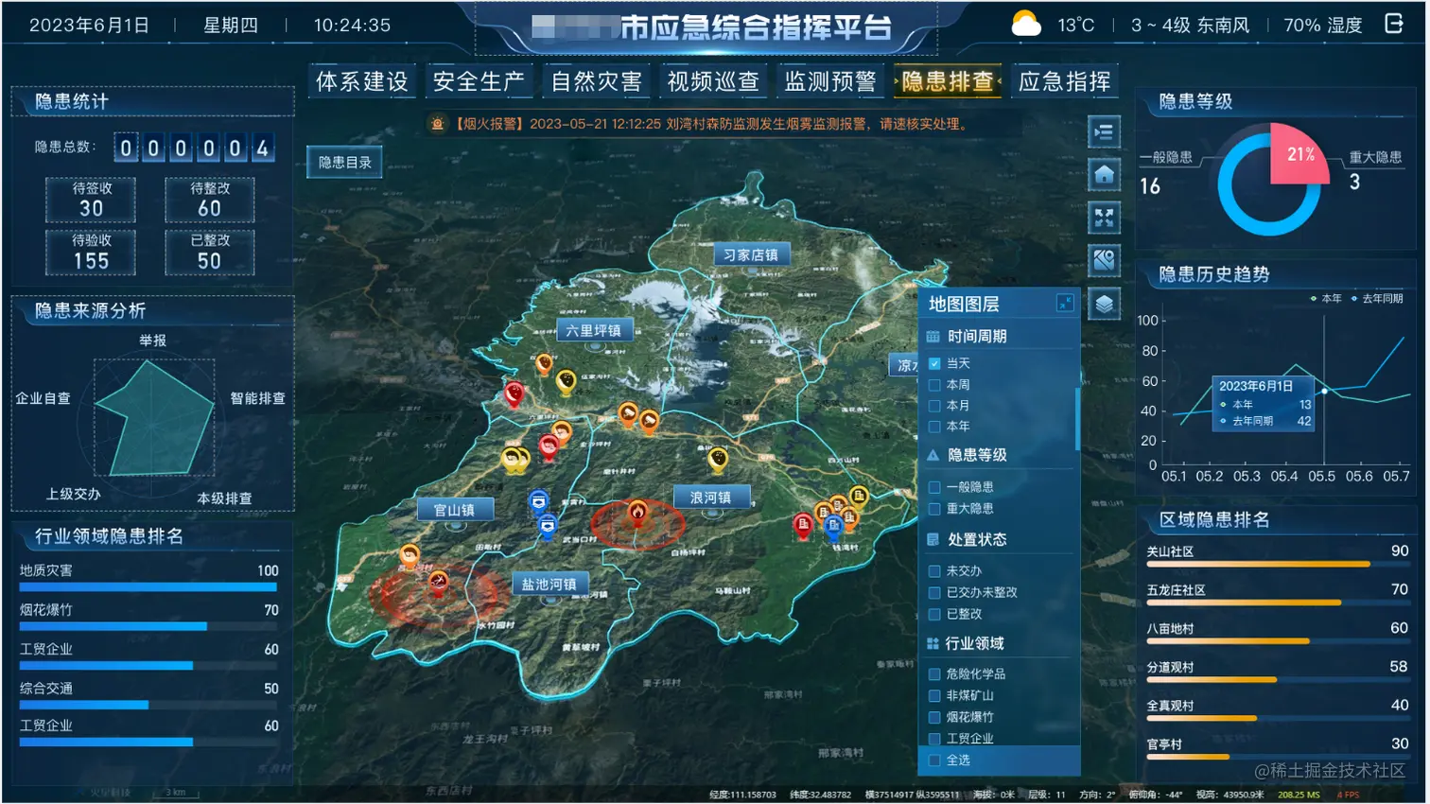Click the warning triangle icon beside 隐患等级

pyautogui.click(x=933, y=455)
